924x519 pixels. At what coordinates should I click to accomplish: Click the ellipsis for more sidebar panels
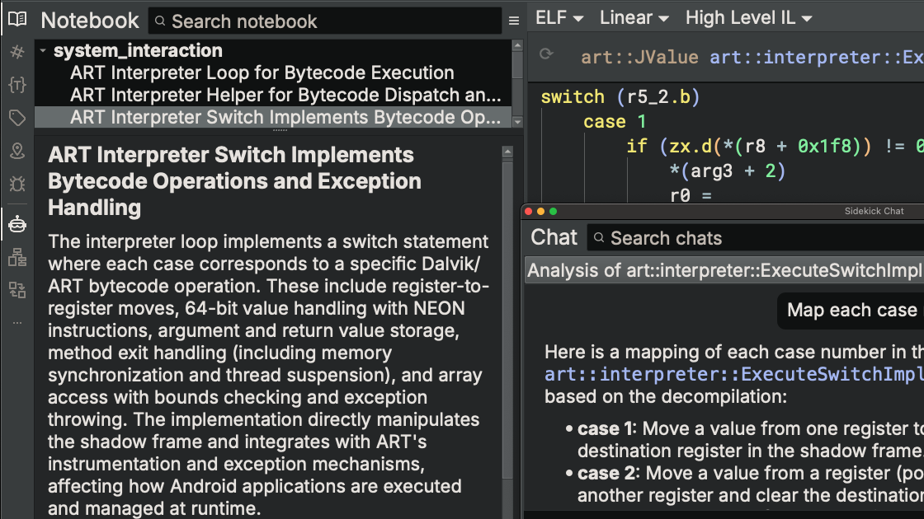coord(16,322)
